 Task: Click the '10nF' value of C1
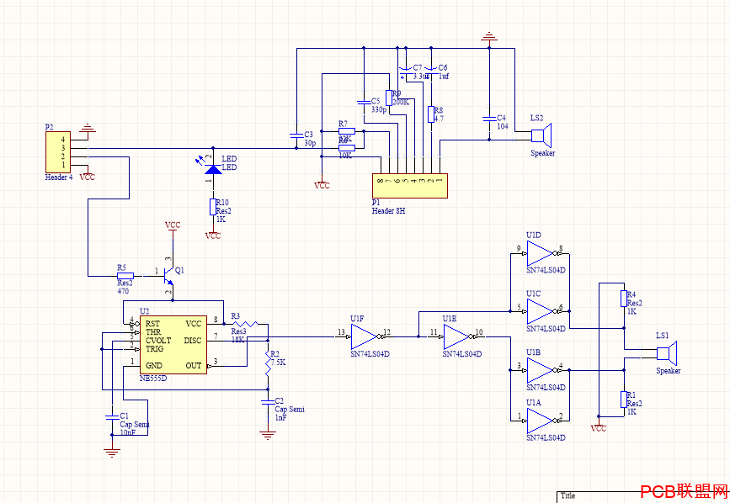(x=128, y=432)
